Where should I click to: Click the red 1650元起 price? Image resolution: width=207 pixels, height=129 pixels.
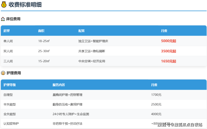tap(168, 61)
